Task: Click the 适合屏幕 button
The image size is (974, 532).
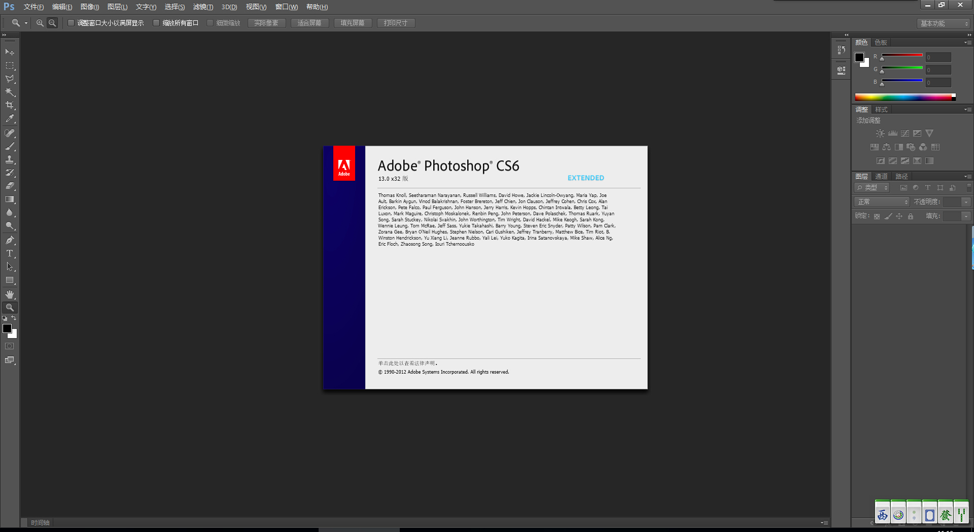Action: [x=309, y=23]
